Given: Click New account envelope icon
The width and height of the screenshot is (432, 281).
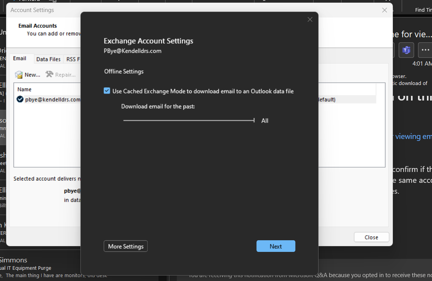Looking at the screenshot, I should click(19, 75).
